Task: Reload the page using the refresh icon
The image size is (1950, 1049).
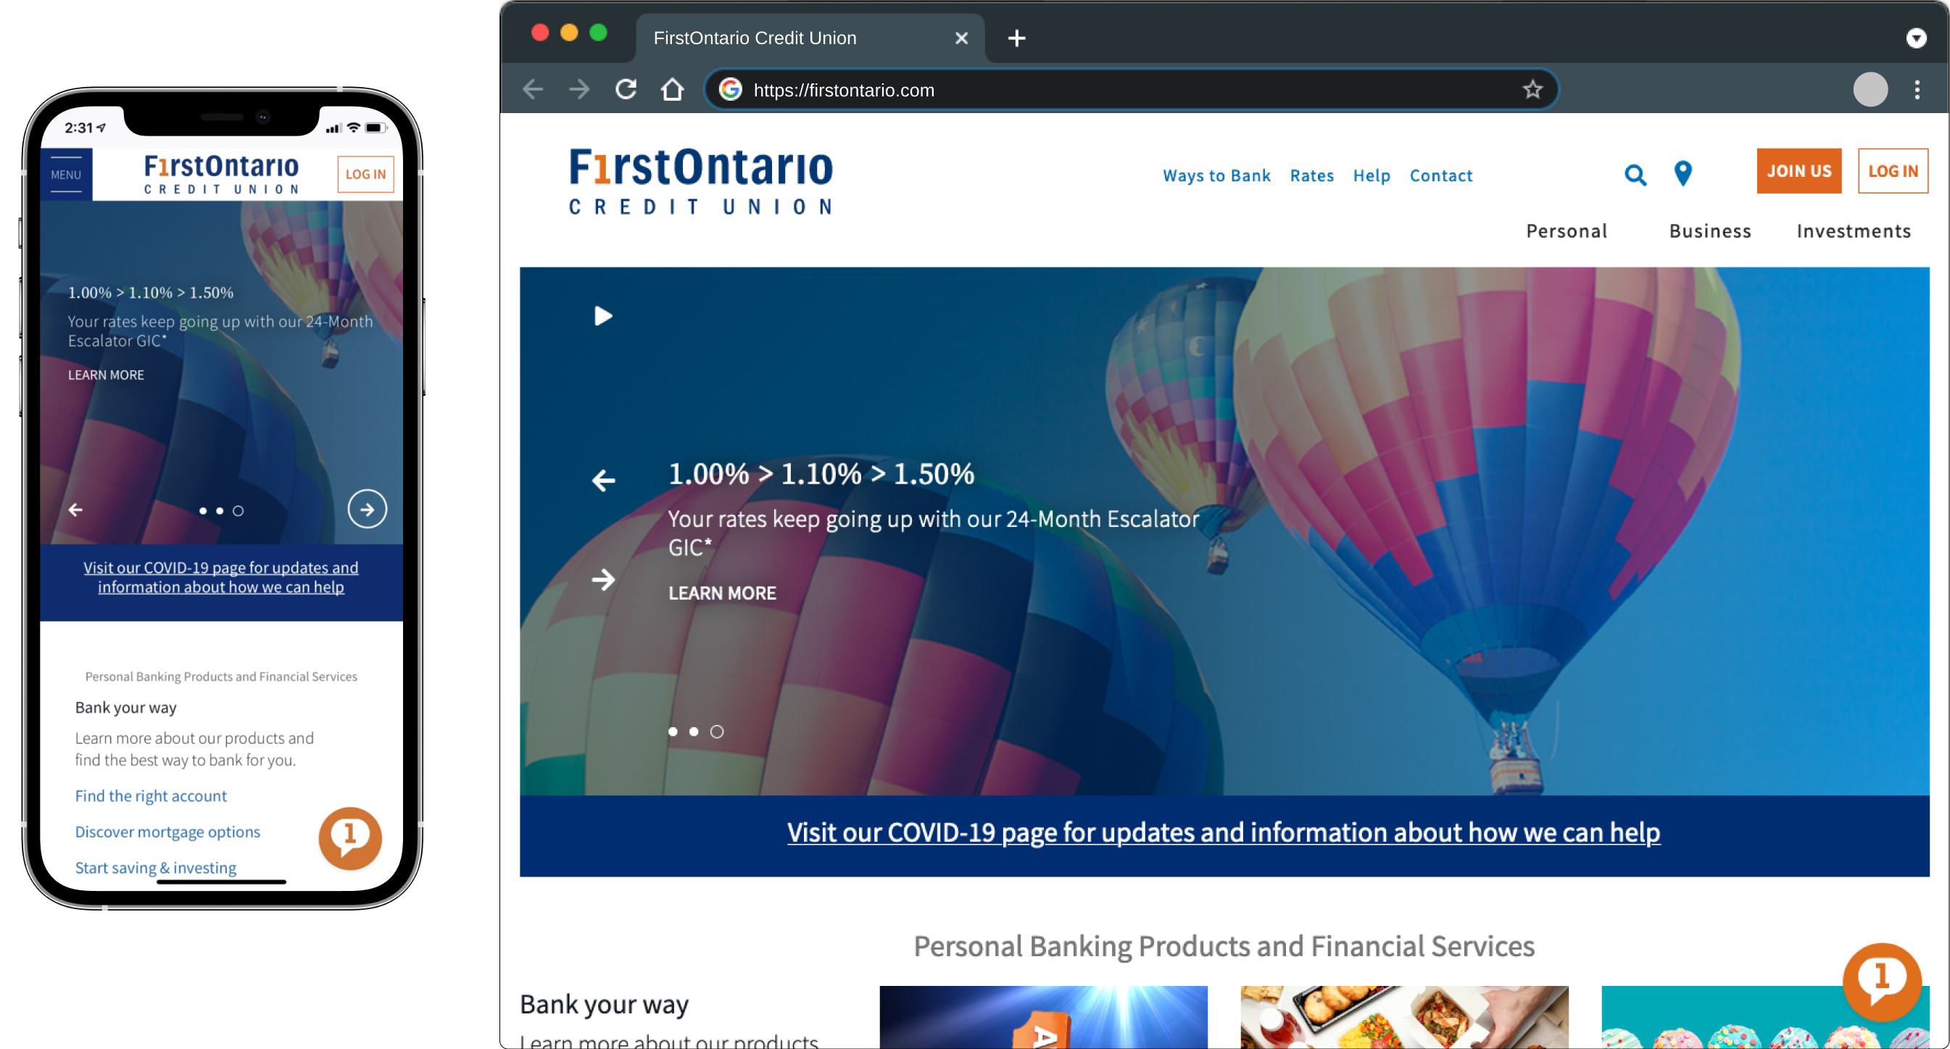Action: pos(626,88)
